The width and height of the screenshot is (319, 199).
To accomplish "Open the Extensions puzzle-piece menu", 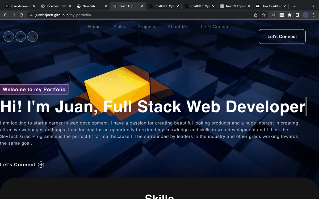I will pos(289,15).
